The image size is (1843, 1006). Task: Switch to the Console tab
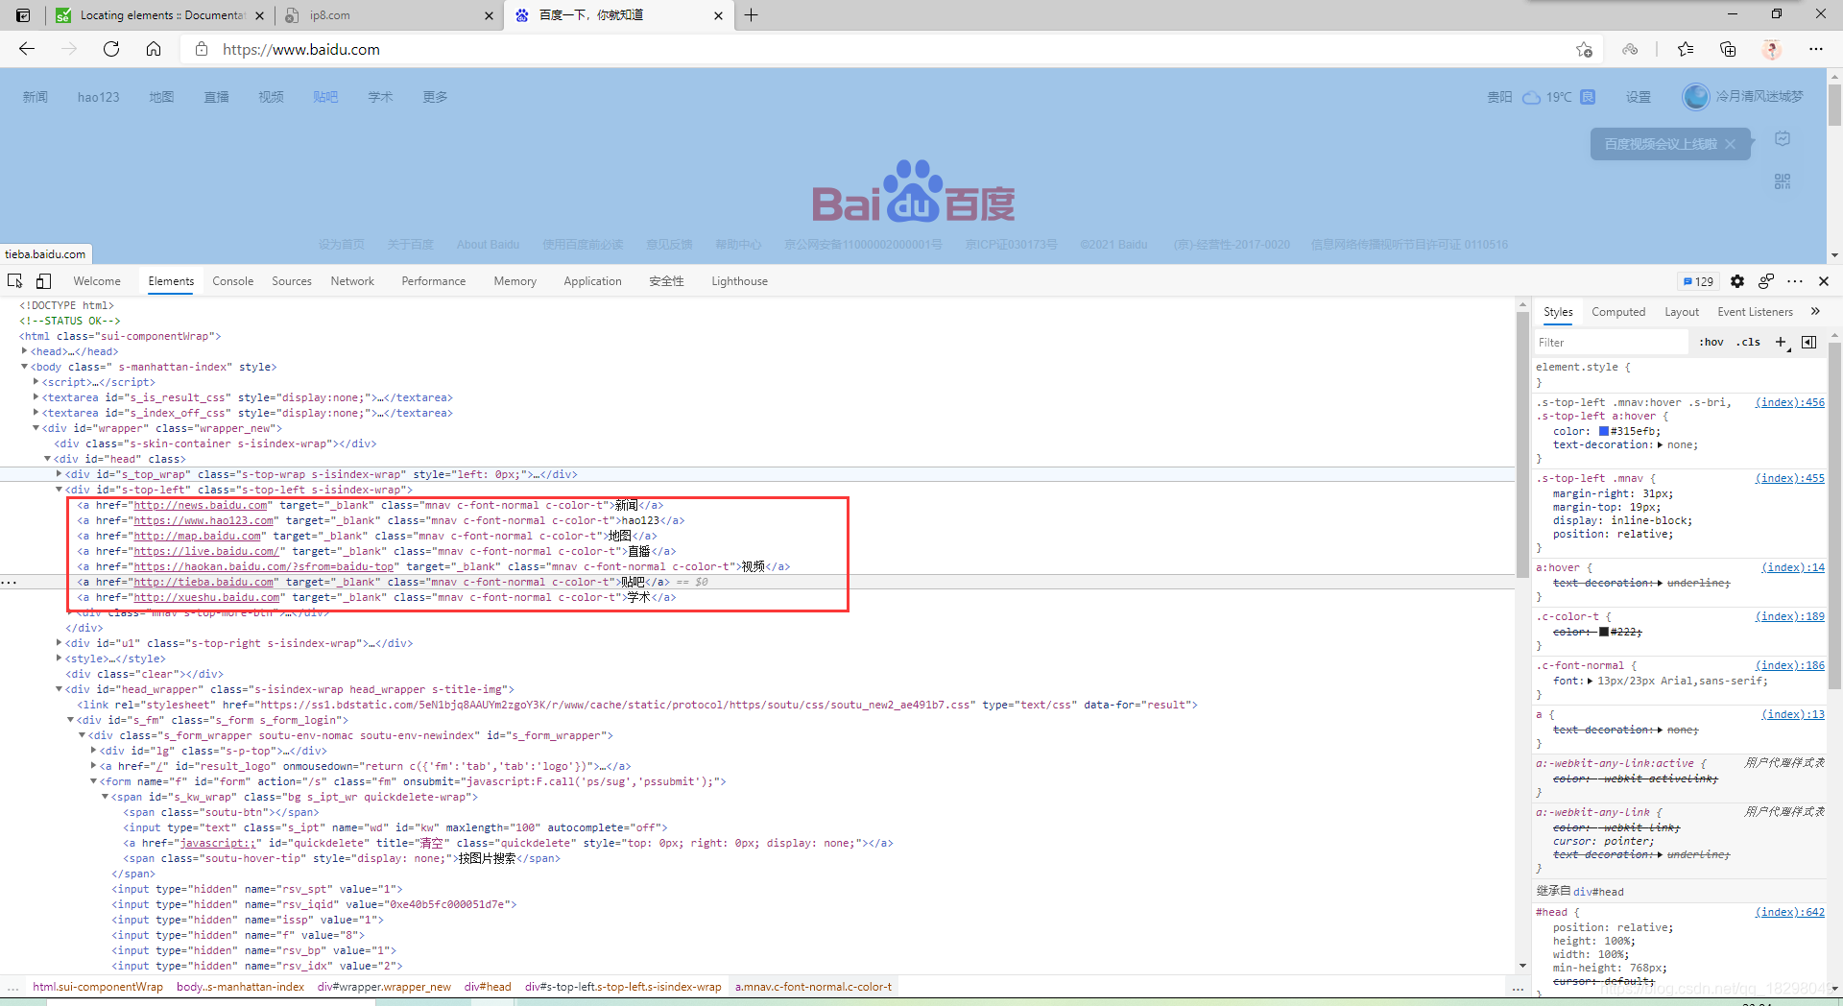click(x=233, y=281)
